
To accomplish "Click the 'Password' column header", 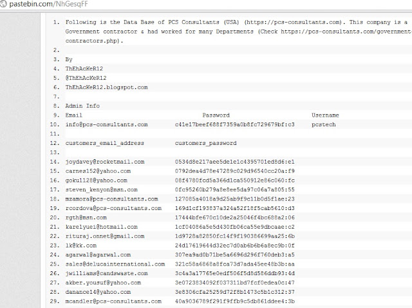I will (216, 115).
